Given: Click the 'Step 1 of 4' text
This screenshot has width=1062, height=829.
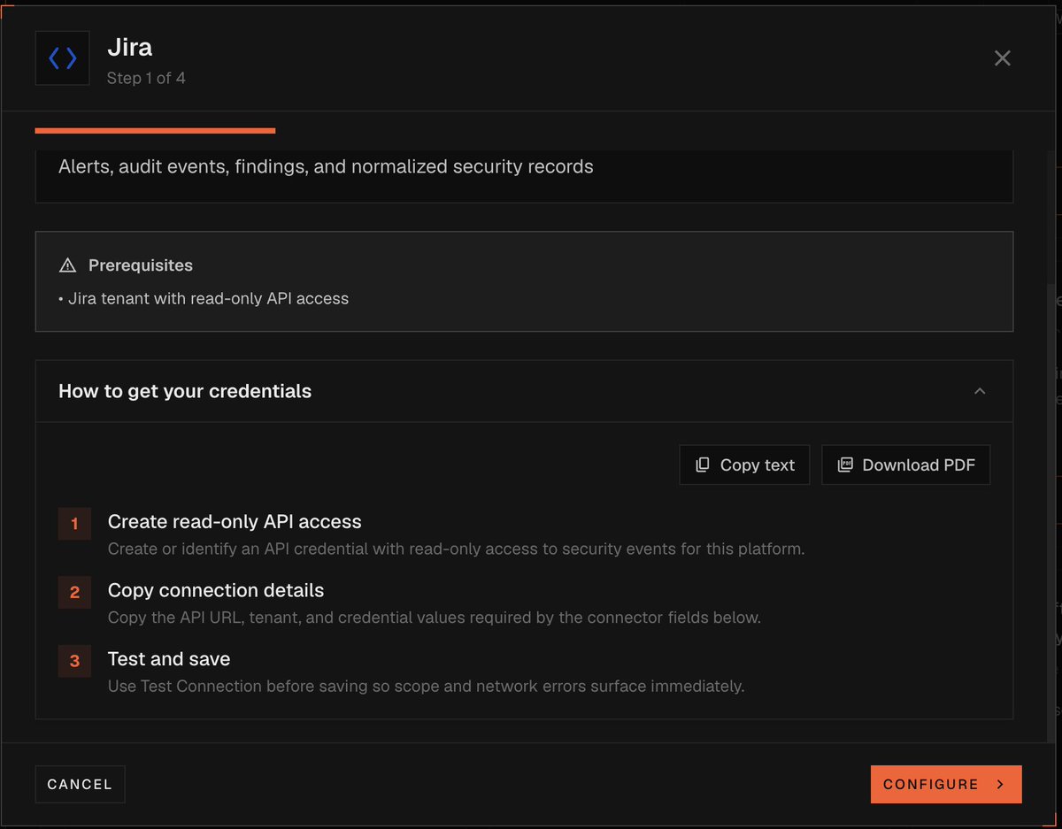Looking at the screenshot, I should 146,78.
